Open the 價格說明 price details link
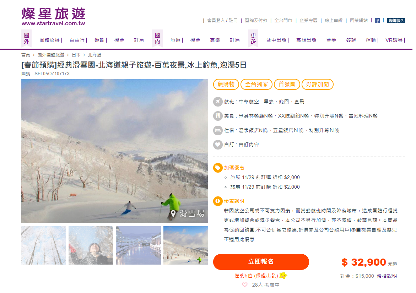The image size is (416, 293). point(387,276)
